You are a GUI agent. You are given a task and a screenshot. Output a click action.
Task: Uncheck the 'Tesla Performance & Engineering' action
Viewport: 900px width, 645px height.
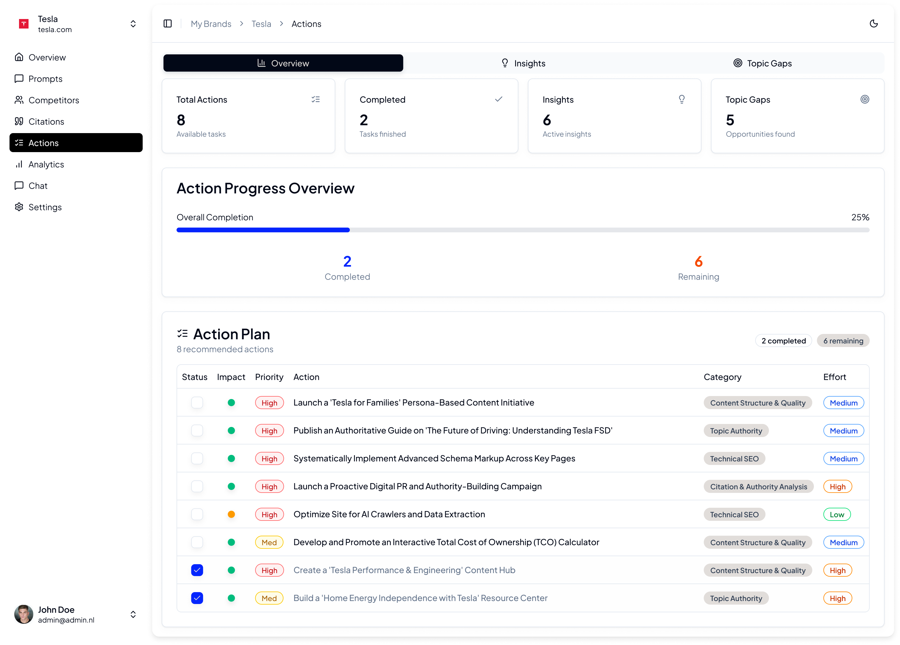[x=197, y=570]
